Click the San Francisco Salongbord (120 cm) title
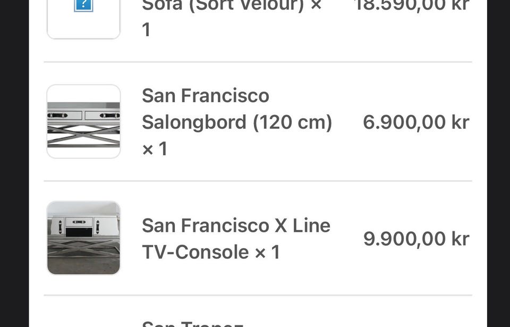Image resolution: width=510 pixels, height=327 pixels. click(237, 109)
